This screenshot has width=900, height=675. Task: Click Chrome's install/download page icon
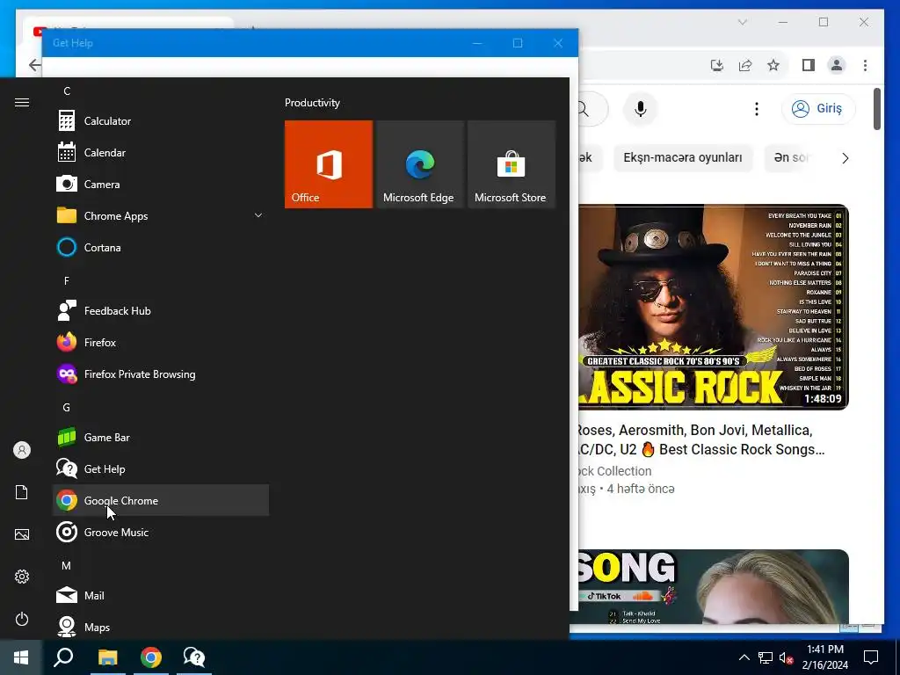717,65
